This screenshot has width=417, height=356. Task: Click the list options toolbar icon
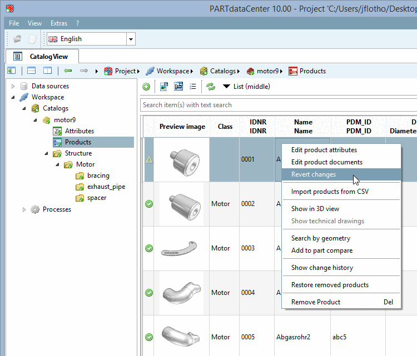point(192,87)
